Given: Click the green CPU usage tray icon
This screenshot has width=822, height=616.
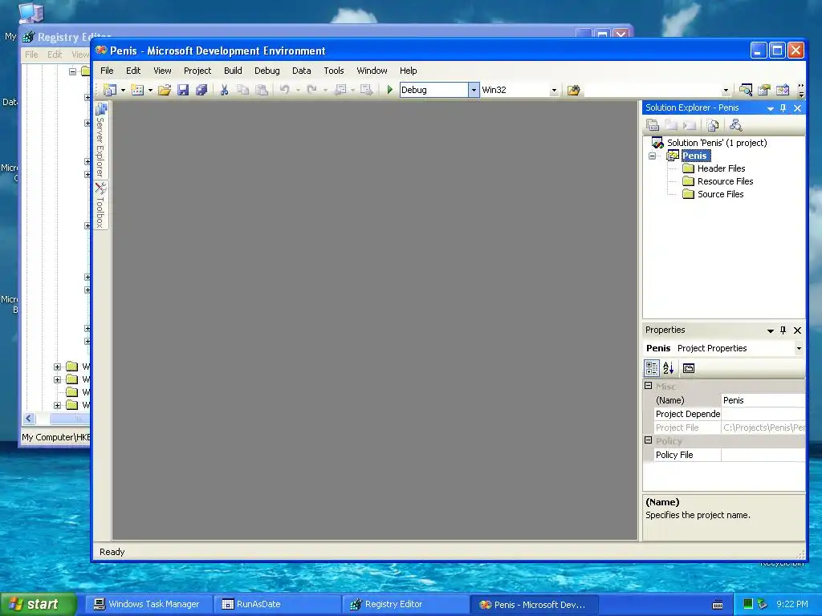Looking at the screenshot, I should 748,604.
